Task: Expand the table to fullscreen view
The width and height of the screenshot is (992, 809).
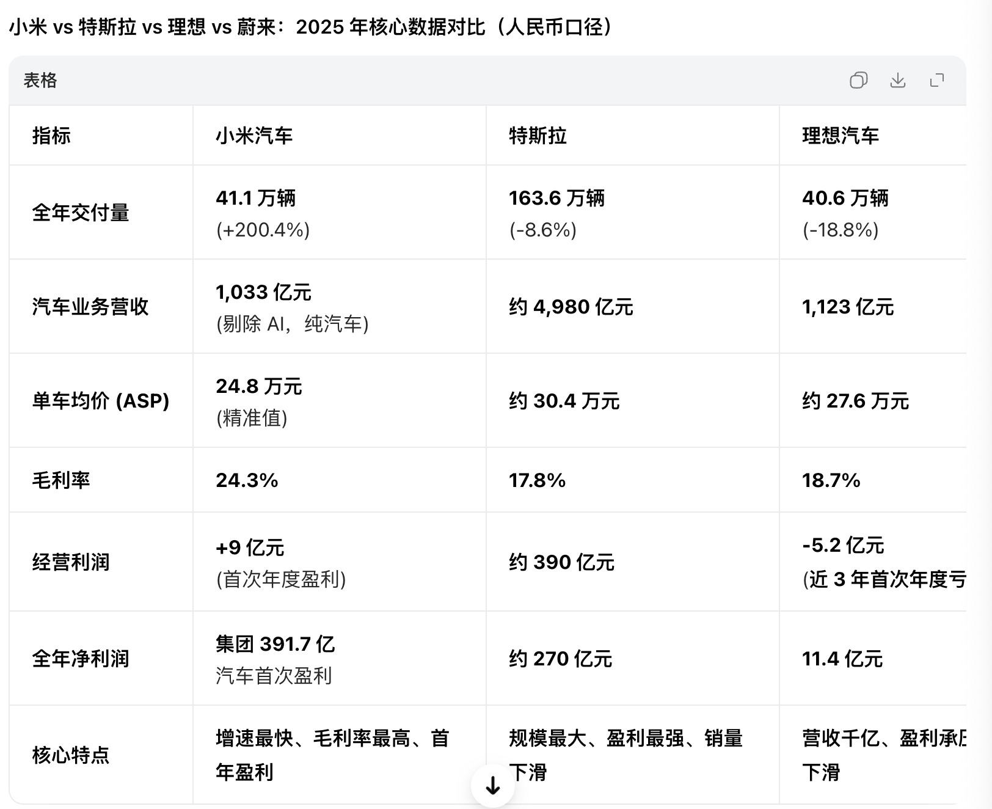Action: click(936, 81)
